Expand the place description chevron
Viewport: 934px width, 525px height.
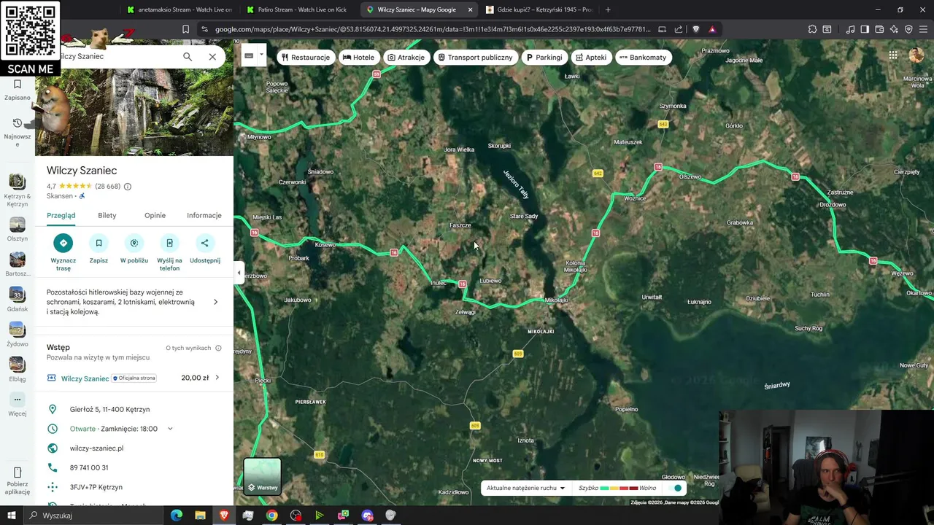215,302
